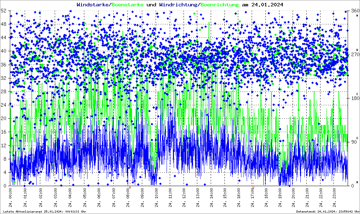Click the wind speed axis label '12'

[4, 145]
